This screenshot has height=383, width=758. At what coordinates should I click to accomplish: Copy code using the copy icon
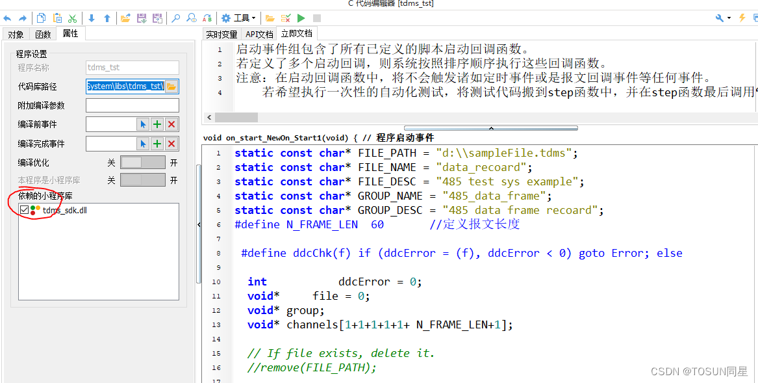coord(42,18)
